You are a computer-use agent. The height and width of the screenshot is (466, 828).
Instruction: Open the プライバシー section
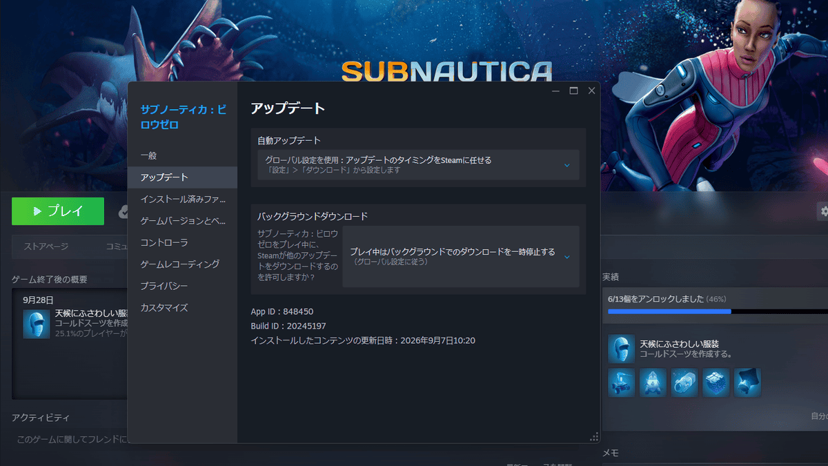[x=182, y=286]
